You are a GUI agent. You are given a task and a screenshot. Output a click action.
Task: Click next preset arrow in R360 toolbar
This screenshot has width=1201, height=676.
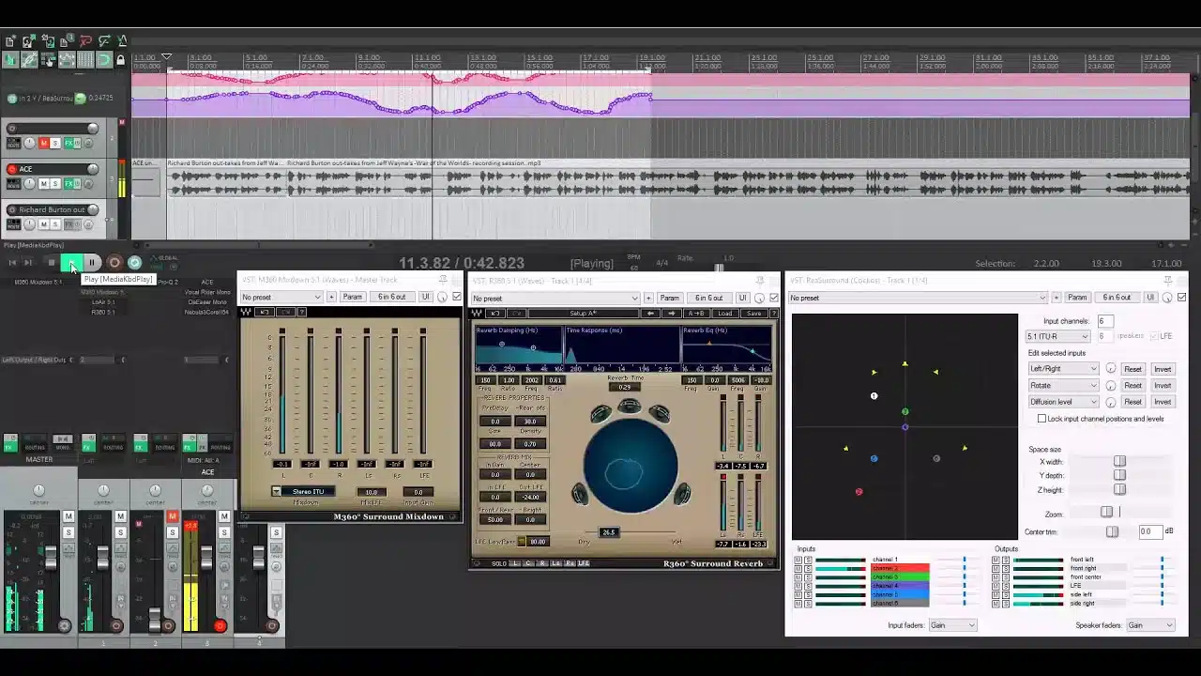[674, 313]
